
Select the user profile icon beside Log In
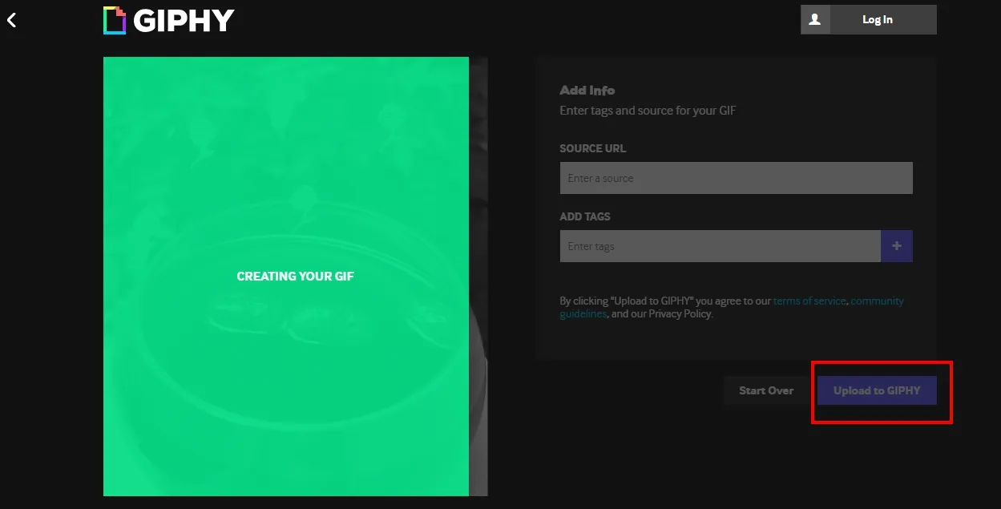coord(815,19)
